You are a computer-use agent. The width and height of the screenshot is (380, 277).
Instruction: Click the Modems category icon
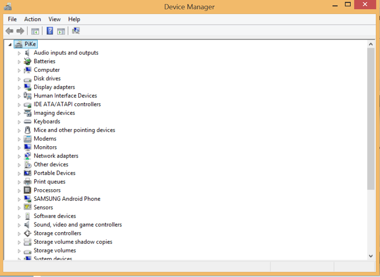tap(27, 139)
